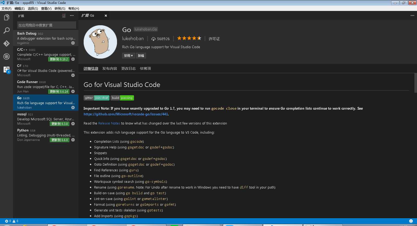Viewport: 417px width, 226px height.
Task: Select the C# for Visual Studio Code entry
Action: (46, 70)
